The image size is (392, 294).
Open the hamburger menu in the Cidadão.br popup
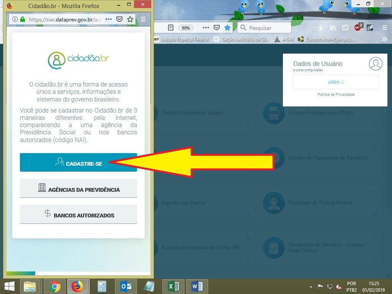coord(143,19)
